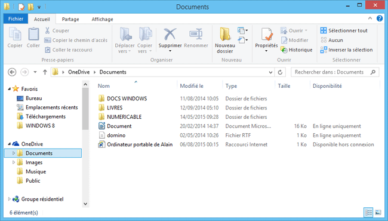Switch to details view icon
Image resolution: width=388 pixels, height=221 pixels.
coord(368,212)
